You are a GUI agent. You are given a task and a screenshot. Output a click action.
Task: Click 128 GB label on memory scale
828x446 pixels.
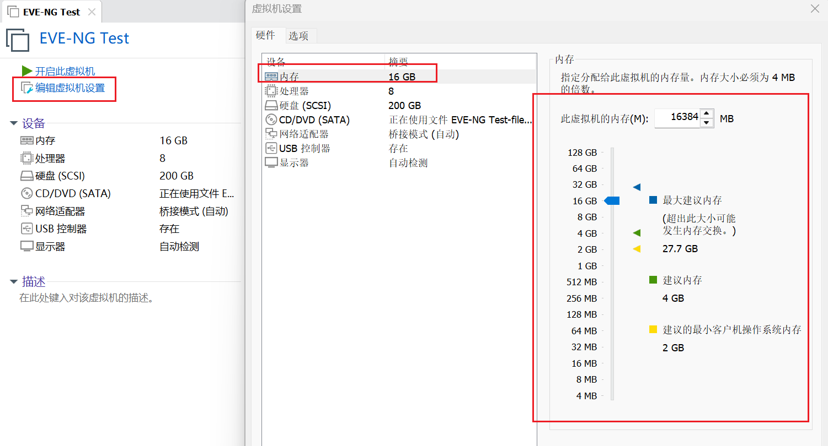click(583, 153)
